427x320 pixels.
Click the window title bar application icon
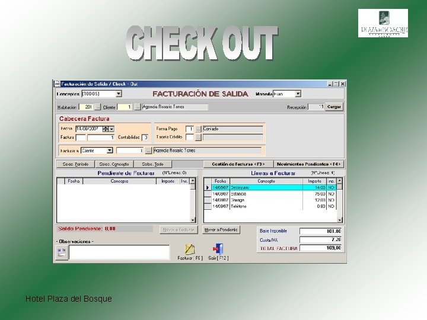(57, 84)
